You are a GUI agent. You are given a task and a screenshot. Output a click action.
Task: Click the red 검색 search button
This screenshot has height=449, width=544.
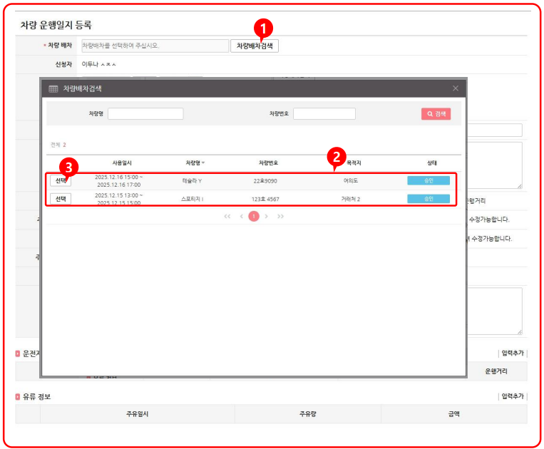point(436,113)
